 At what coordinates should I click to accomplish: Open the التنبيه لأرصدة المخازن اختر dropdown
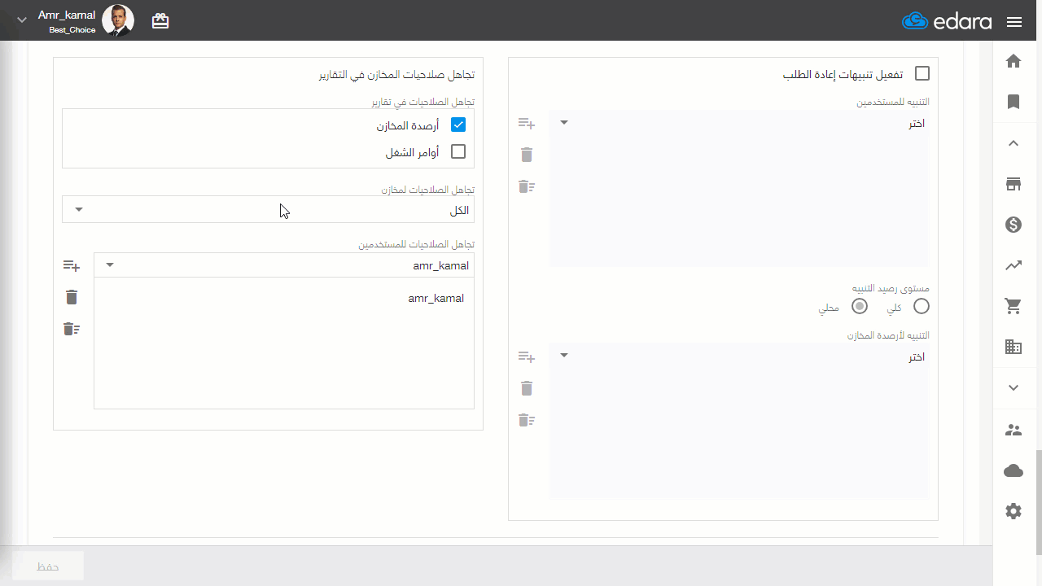[739, 356]
